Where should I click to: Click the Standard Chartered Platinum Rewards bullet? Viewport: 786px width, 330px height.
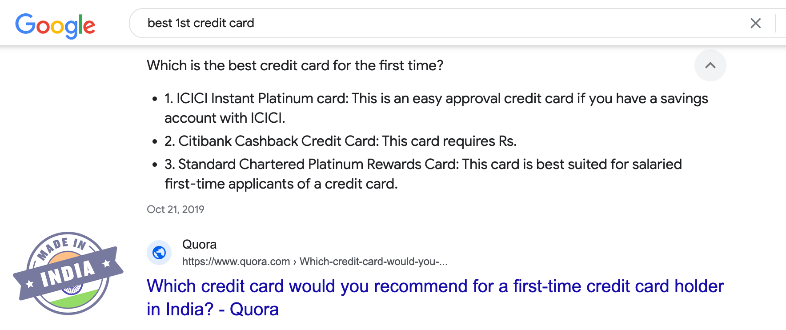pos(422,165)
